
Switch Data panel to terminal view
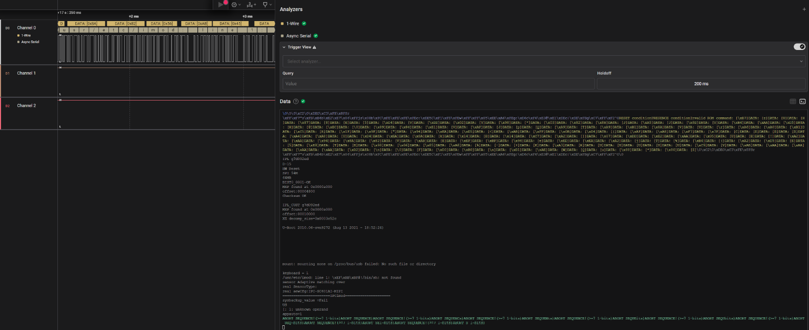tap(803, 101)
